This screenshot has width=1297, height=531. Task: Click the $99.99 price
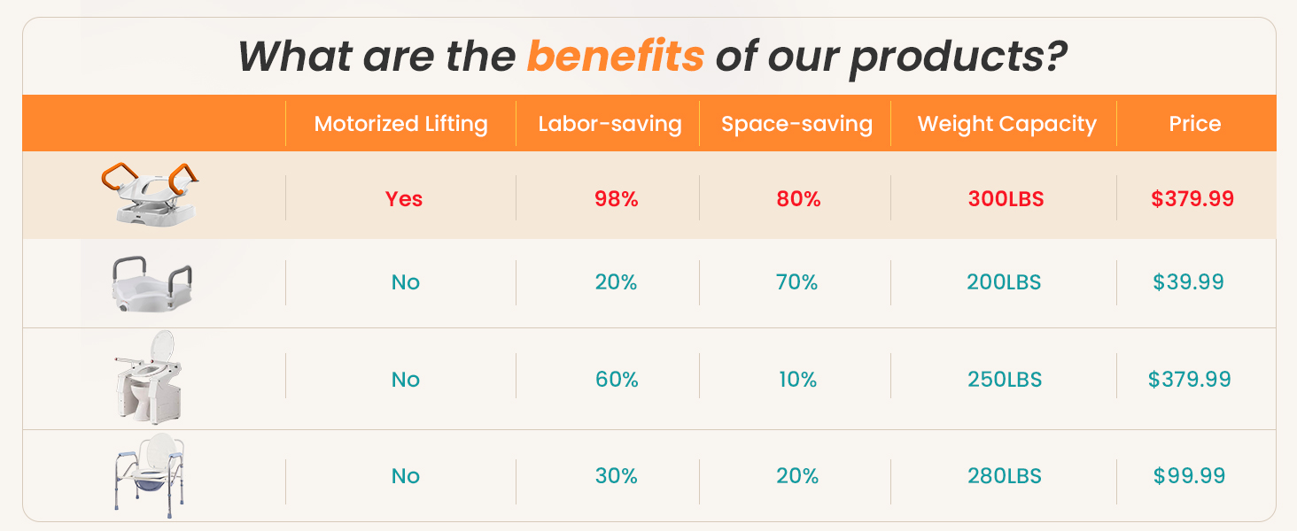coord(1189,476)
